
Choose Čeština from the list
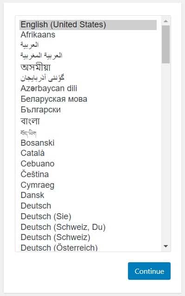click(88, 174)
